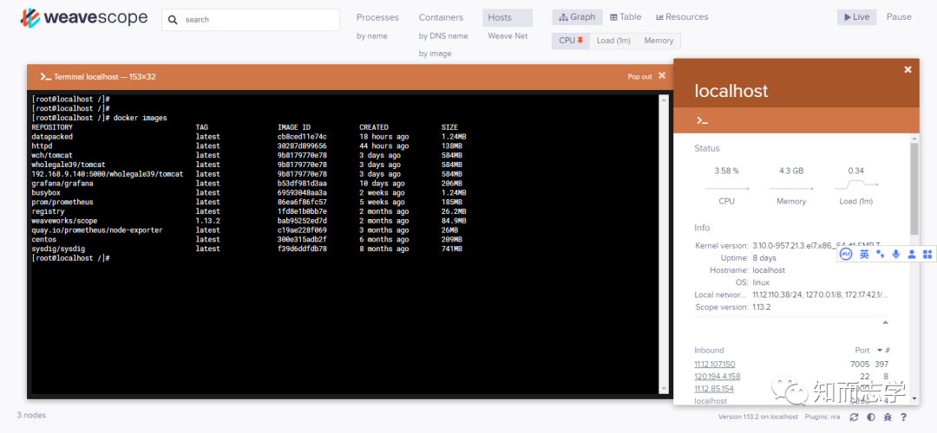Close the terminal localhost panel
This screenshot has height=433, width=937.
coord(661,75)
